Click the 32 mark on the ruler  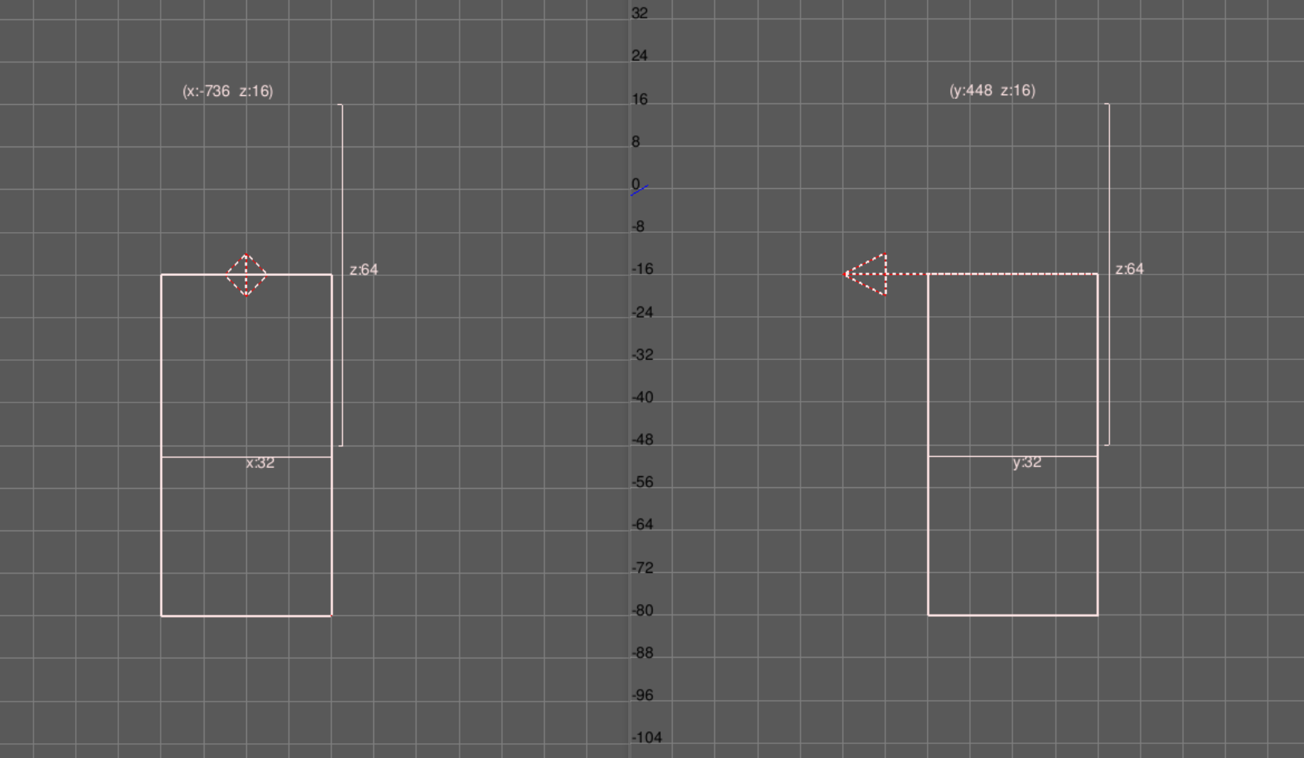[639, 13]
